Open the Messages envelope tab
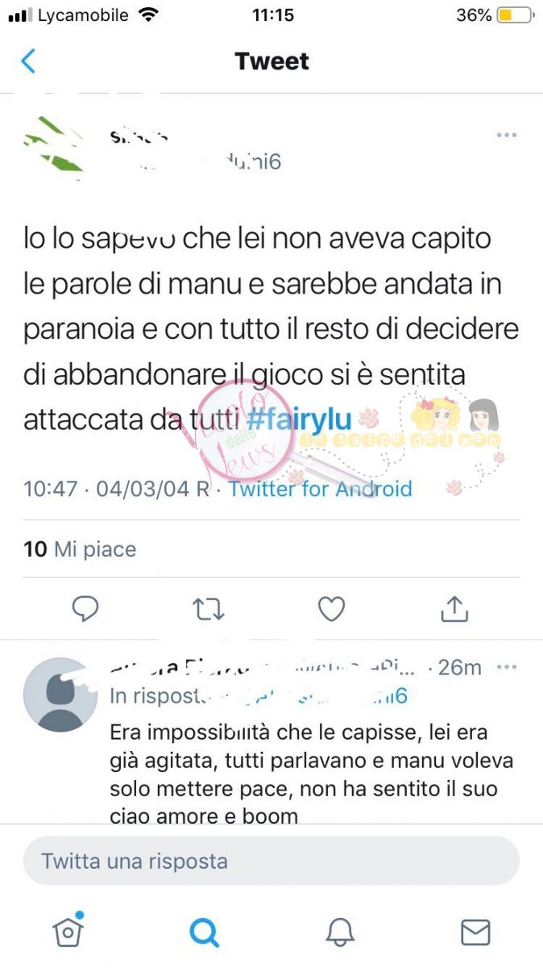The width and height of the screenshot is (543, 968). tap(475, 932)
